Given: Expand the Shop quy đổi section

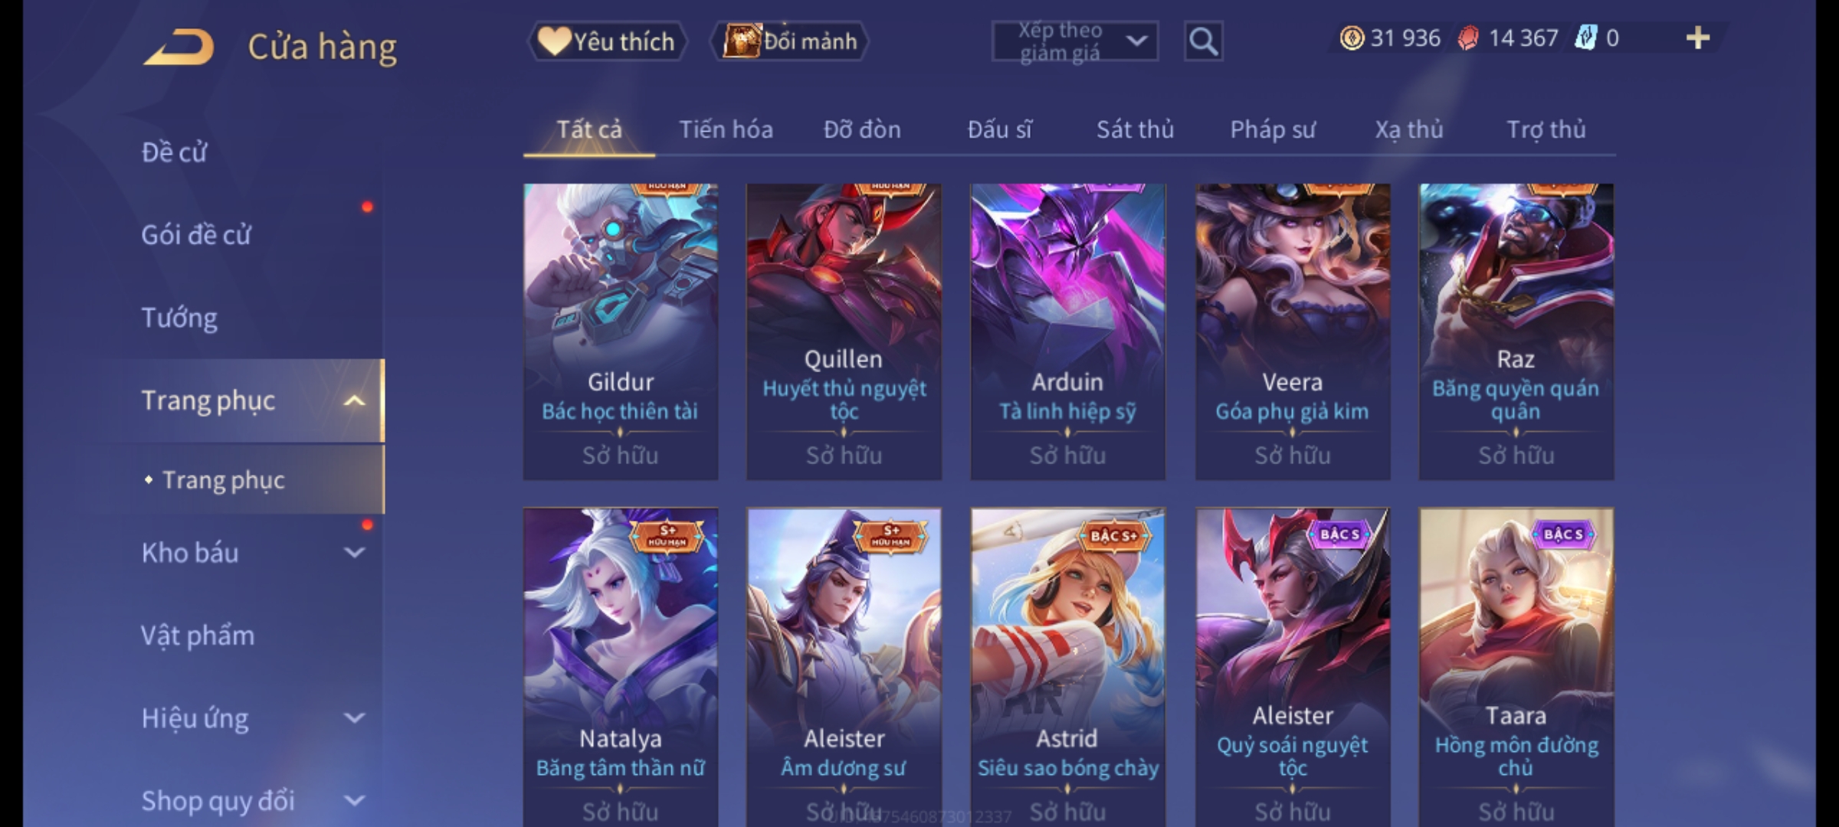Looking at the screenshot, I should pos(354,800).
